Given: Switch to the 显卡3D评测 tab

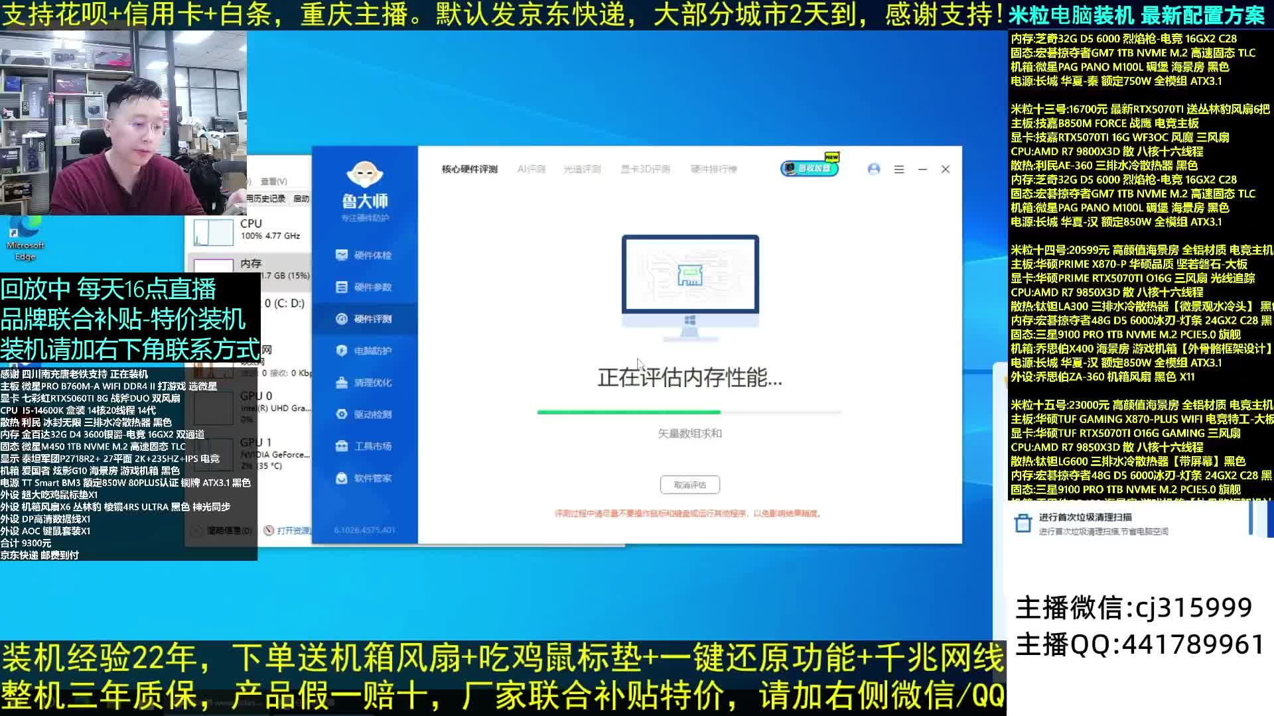Looking at the screenshot, I should point(645,169).
